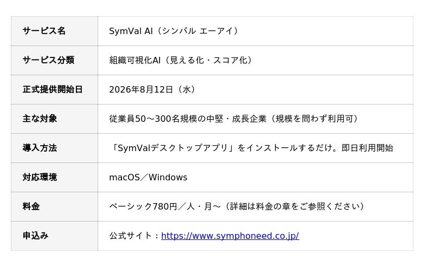Open the symphoneed.co.jp official site link
This screenshot has height=267, width=434.
(230, 236)
